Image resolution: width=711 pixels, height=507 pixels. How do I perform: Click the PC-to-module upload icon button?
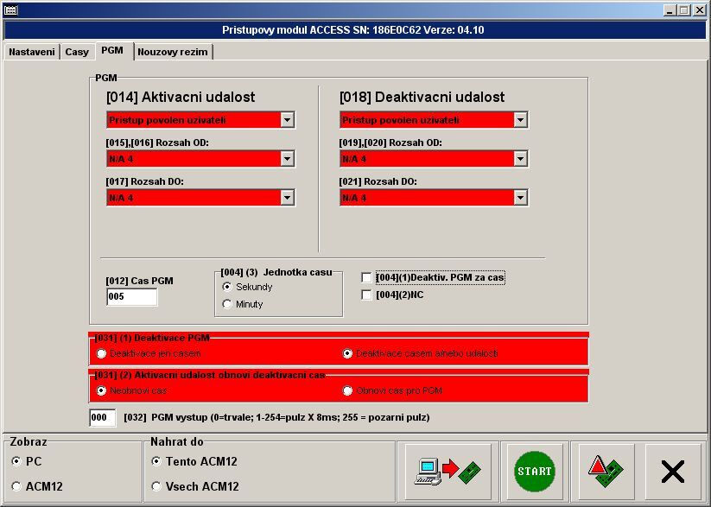(448, 472)
